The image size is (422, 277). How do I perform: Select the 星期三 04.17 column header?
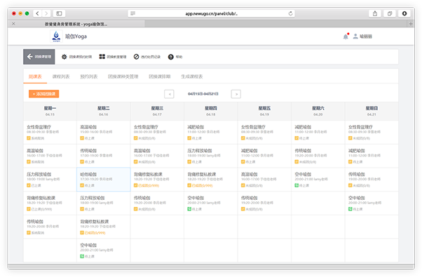(157, 111)
